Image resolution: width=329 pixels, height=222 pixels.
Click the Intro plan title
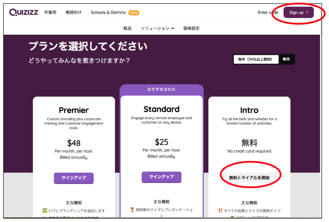tap(249, 110)
